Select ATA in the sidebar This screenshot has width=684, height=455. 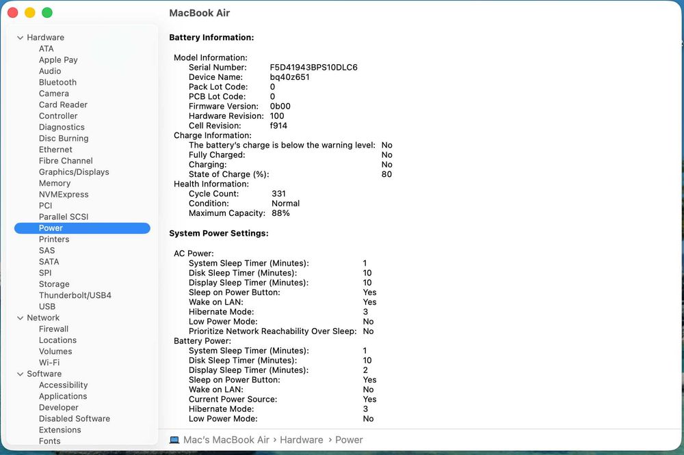click(47, 49)
